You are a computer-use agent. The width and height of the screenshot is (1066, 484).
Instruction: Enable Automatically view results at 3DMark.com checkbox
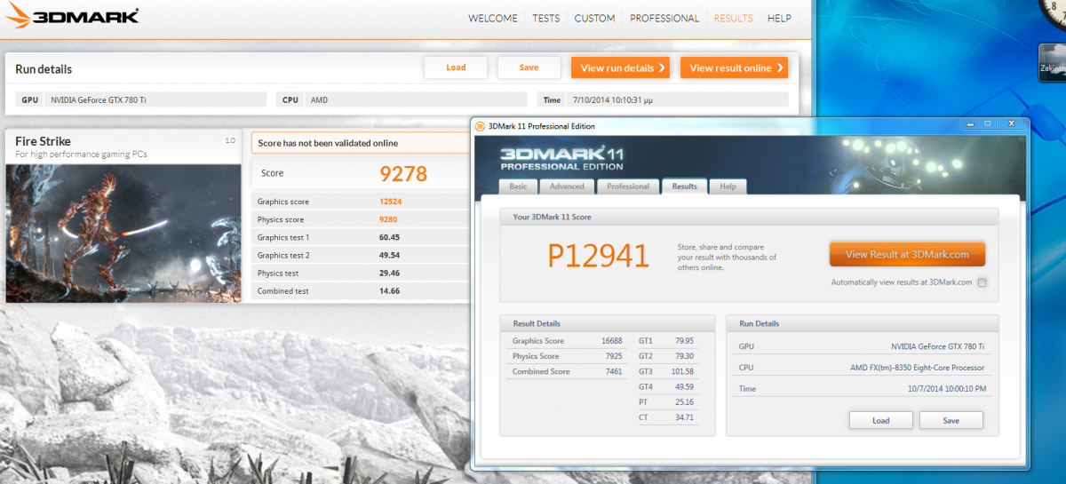(982, 282)
